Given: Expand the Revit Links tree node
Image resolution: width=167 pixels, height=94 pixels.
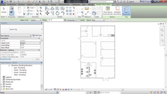Looking at the screenshot, I should pos(1,89).
